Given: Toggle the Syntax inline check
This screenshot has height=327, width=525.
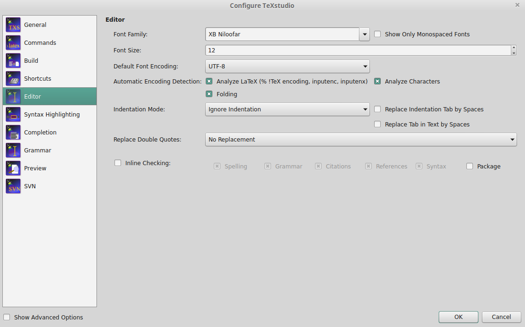Looking at the screenshot, I should pos(419,167).
